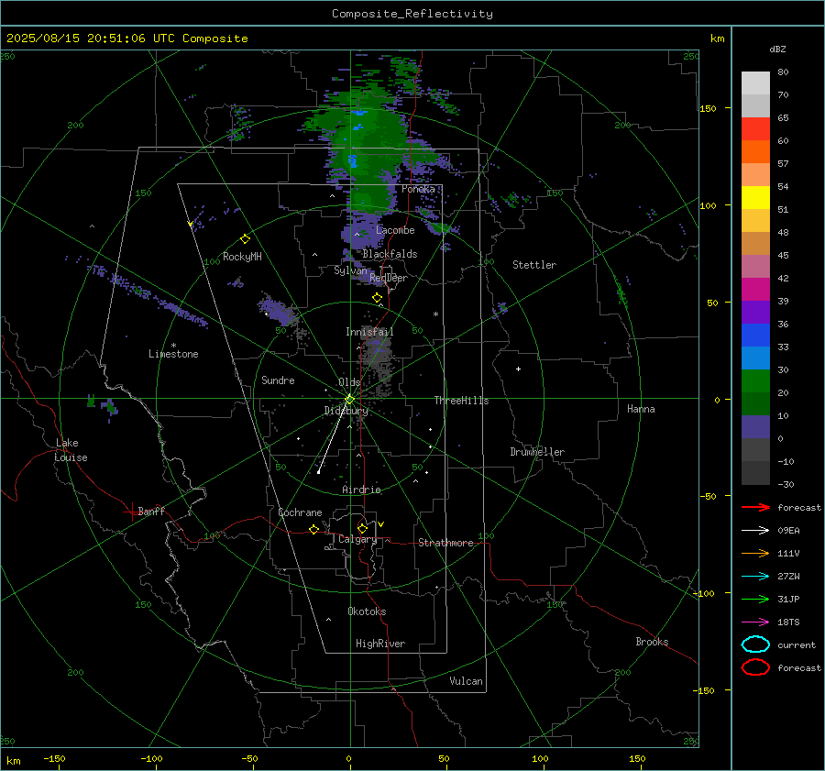Click the Brooks label

(x=652, y=642)
